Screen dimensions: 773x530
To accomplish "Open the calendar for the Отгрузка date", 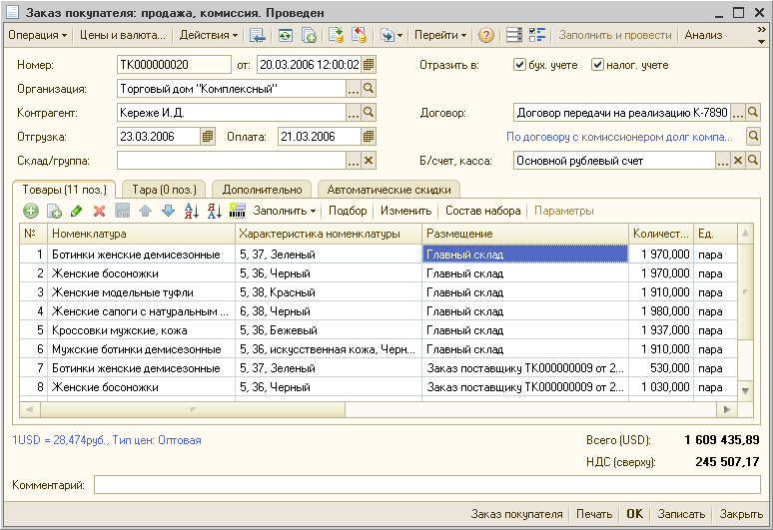I will point(208,137).
